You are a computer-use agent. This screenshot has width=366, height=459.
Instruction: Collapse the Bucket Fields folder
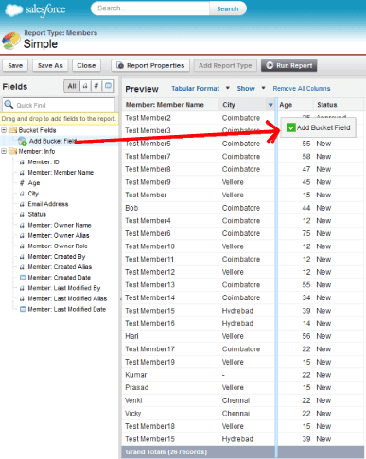pos(4,130)
